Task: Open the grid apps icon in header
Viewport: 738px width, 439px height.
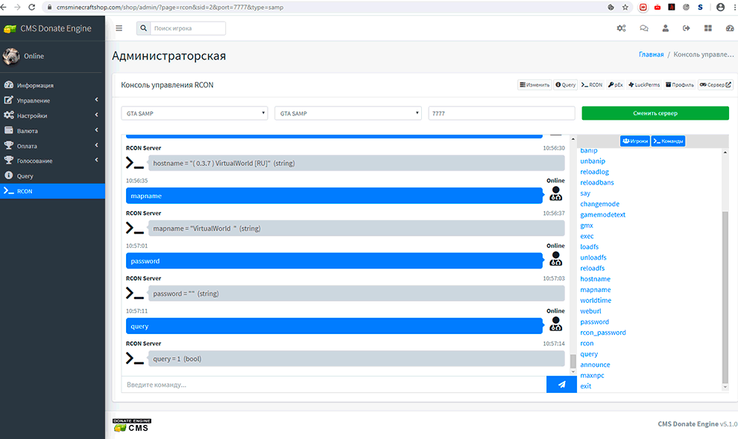Action: pyautogui.click(x=707, y=28)
